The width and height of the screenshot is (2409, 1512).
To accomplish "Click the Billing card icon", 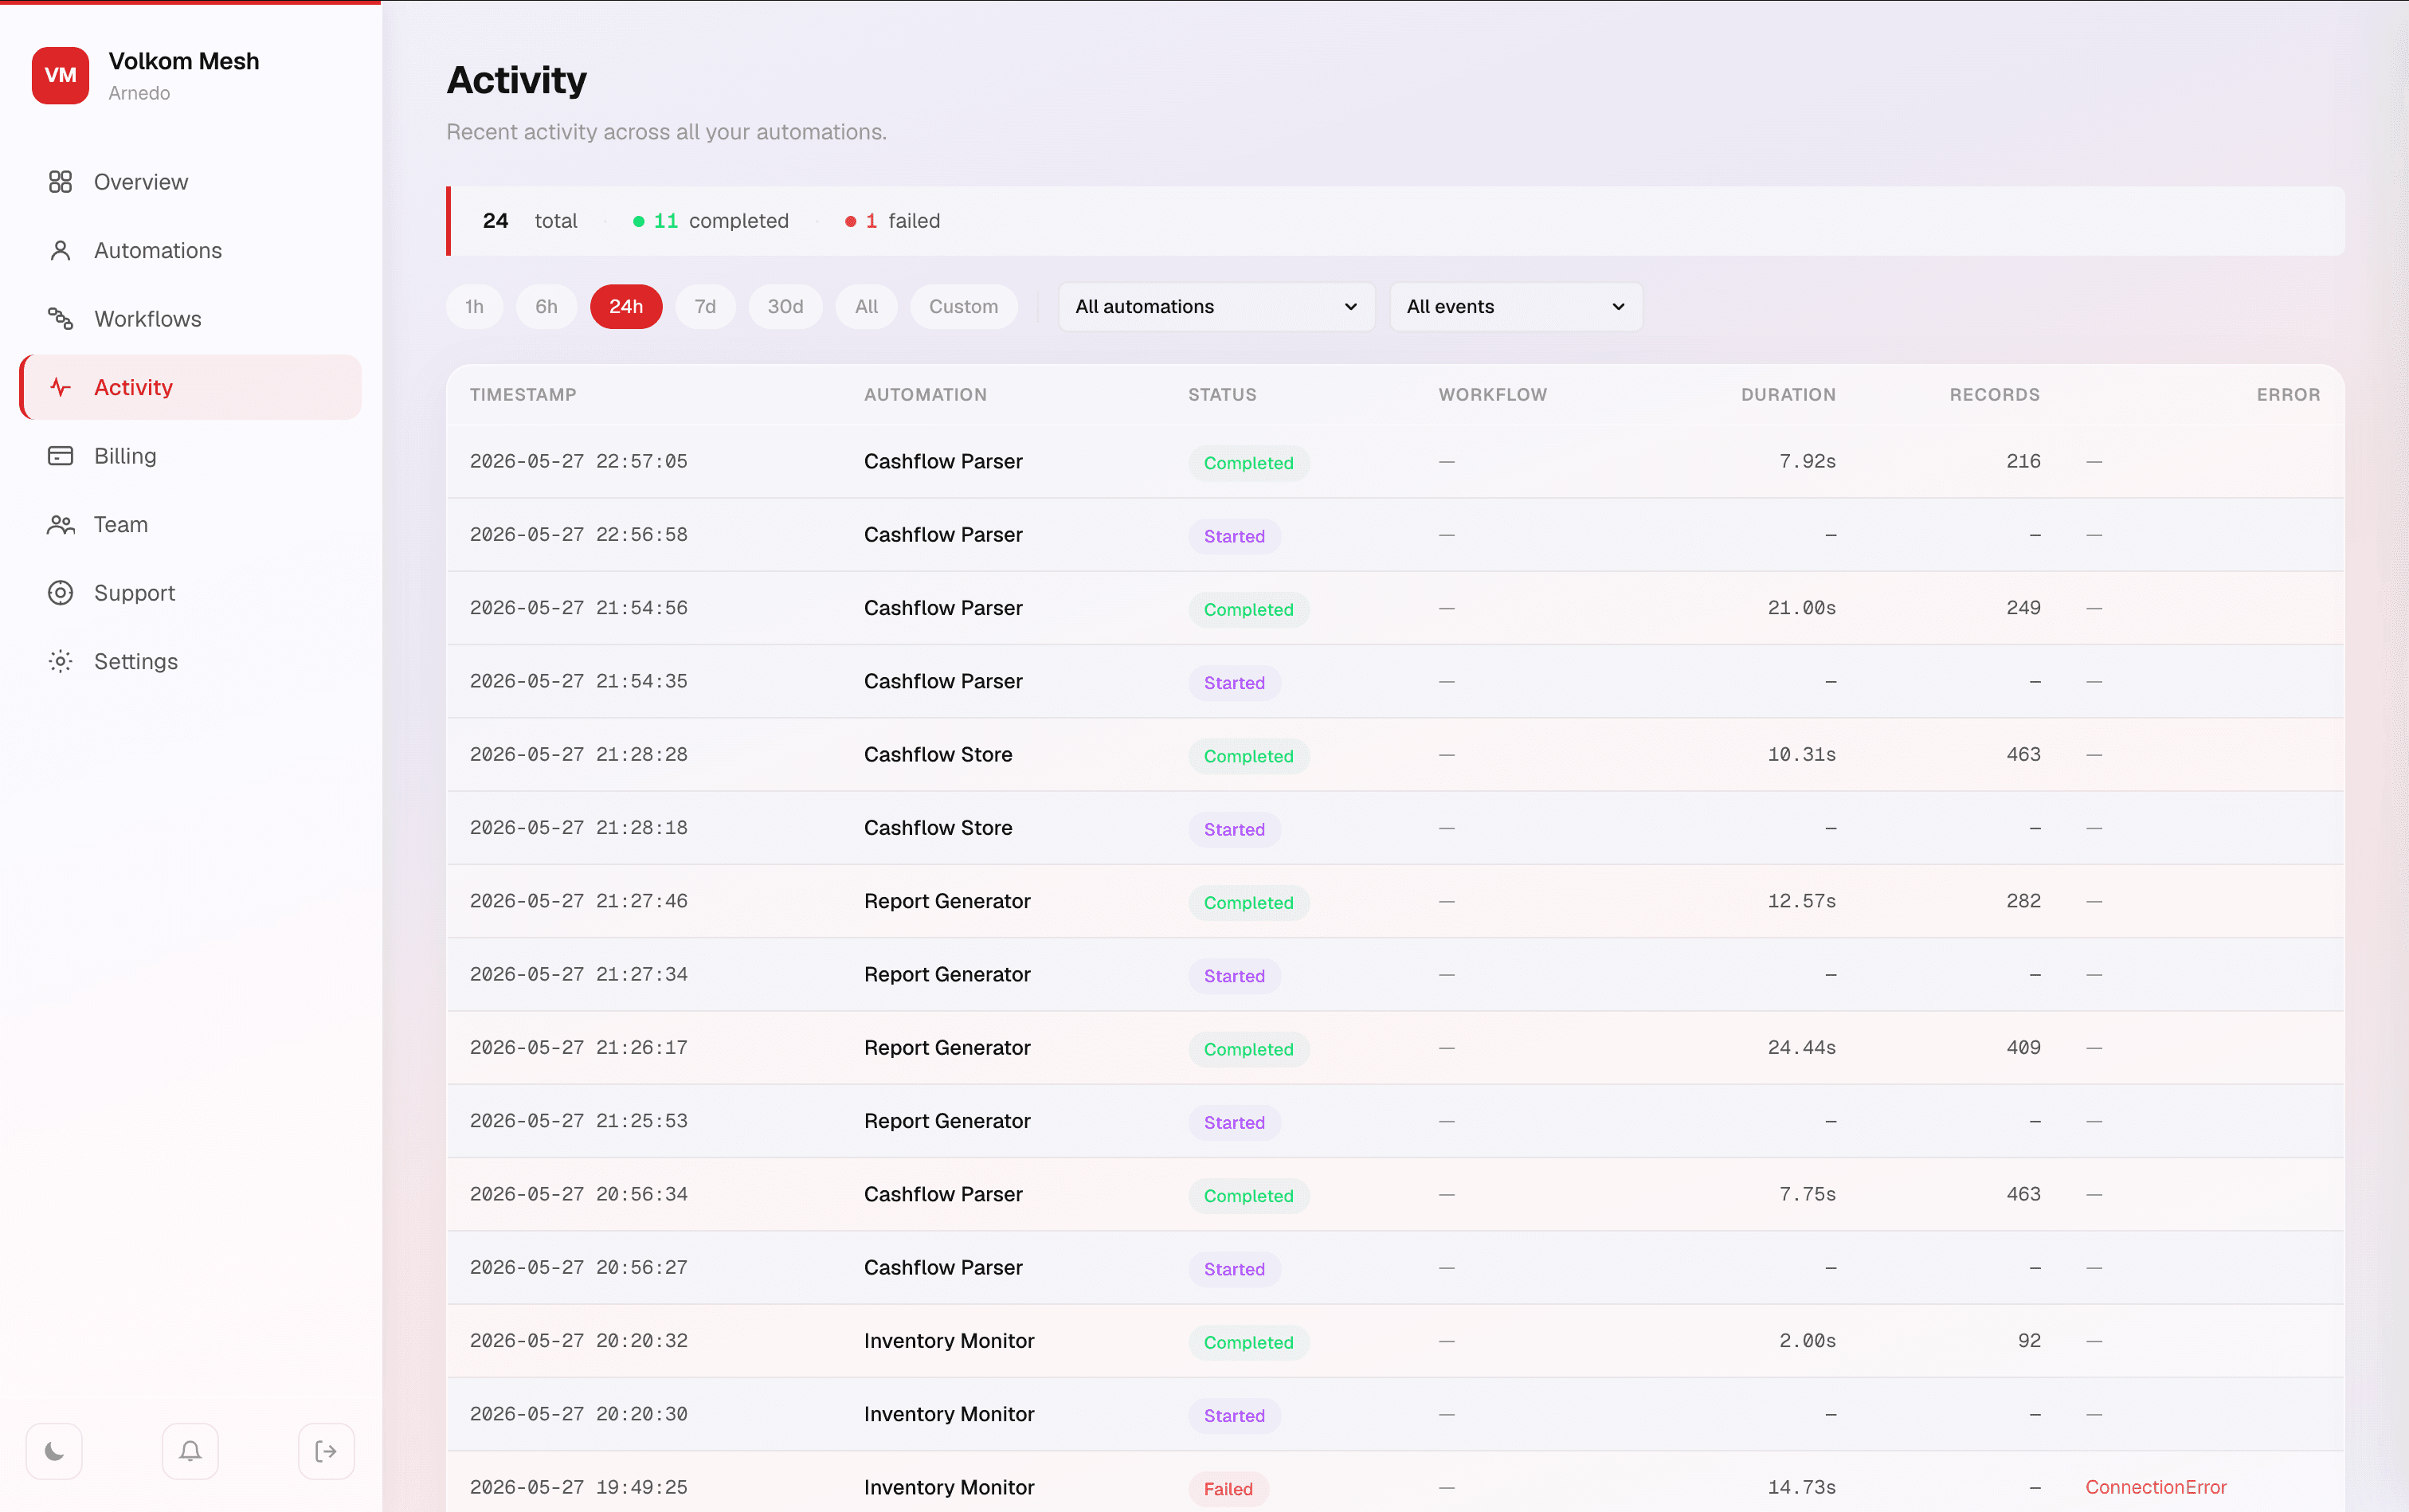I will [x=60, y=455].
